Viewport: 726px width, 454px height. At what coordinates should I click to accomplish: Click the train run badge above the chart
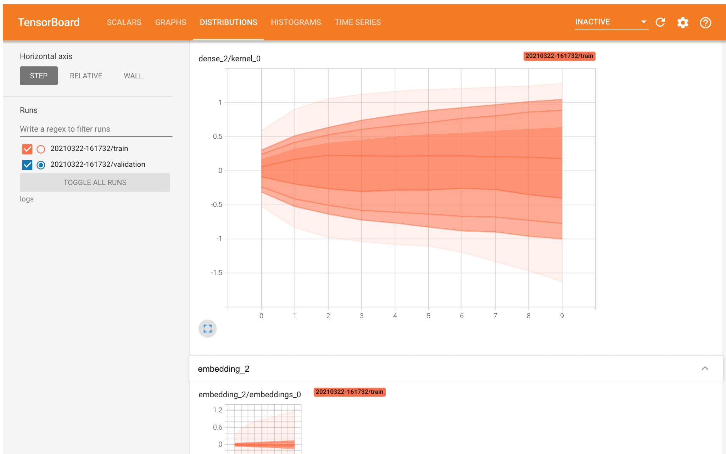(559, 56)
